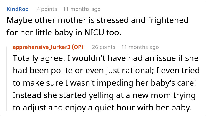Click the word 'frightened' in the top comment

point(168,20)
